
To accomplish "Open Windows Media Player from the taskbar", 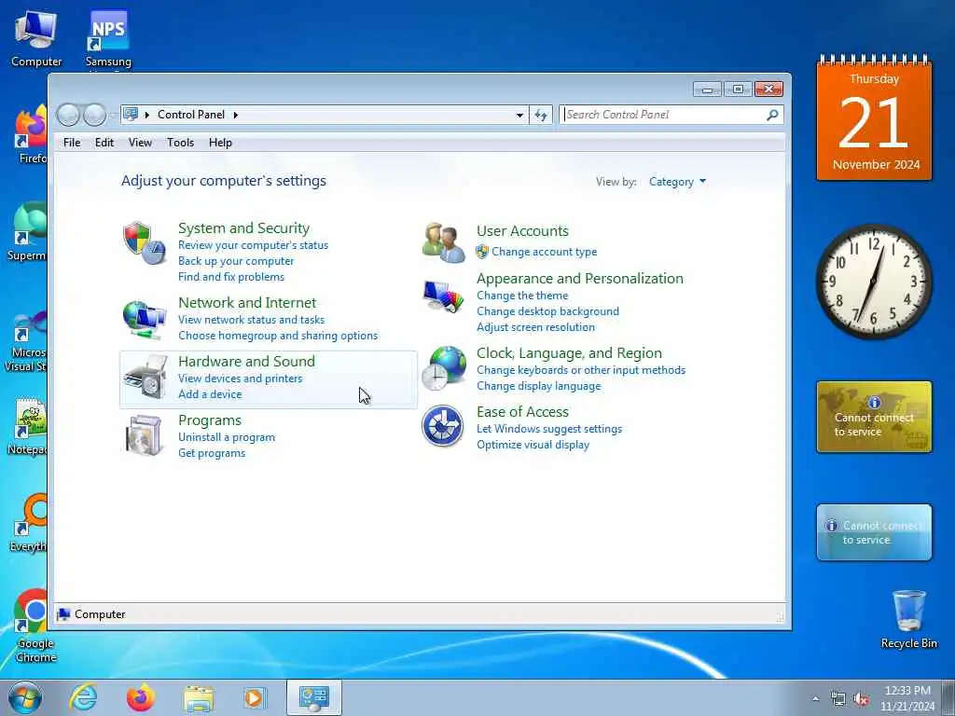I will 254,697.
